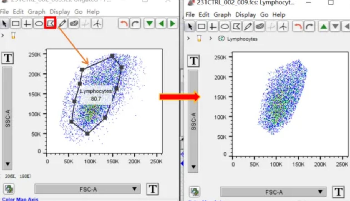350x201 pixels.
Task: Activate the polygon gate tool in Lymphocytes window
Action: (236, 26)
